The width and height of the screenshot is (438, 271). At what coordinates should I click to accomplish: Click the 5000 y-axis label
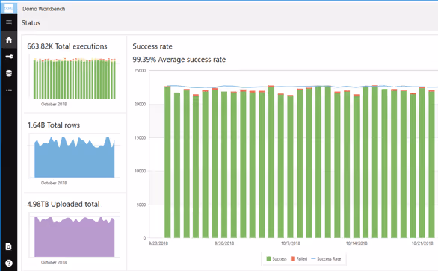141,205
